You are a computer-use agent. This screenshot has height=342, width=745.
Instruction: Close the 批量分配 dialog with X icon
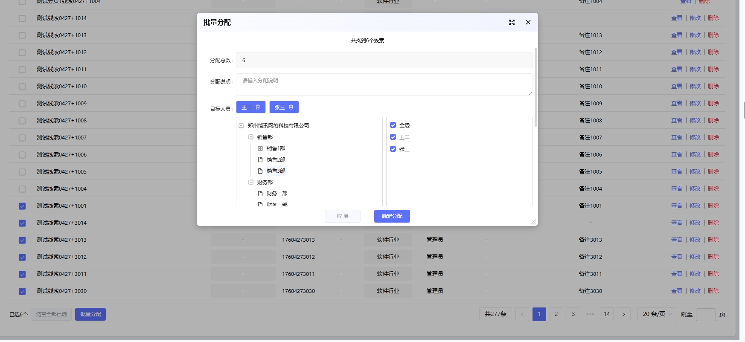click(x=528, y=23)
